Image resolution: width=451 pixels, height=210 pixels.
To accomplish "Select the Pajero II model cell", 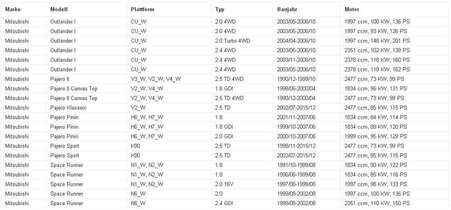I will point(87,79).
